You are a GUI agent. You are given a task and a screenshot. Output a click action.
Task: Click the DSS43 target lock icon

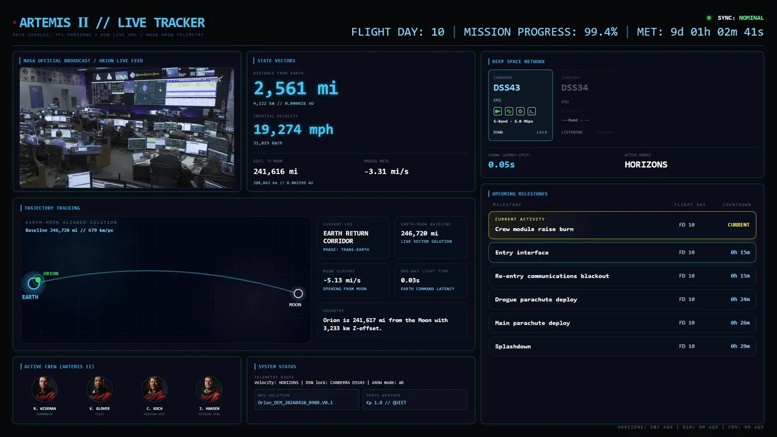[520, 111]
